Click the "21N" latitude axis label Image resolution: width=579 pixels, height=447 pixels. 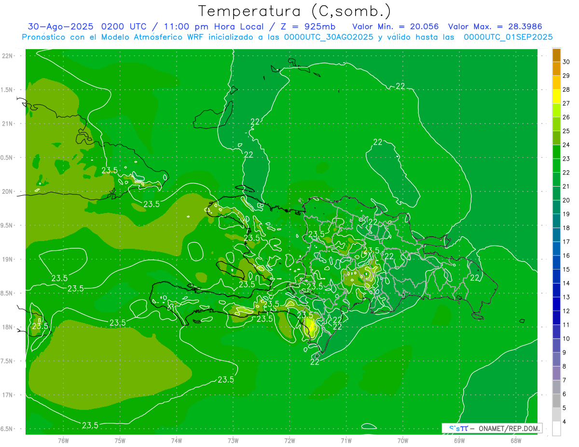tap(8, 124)
